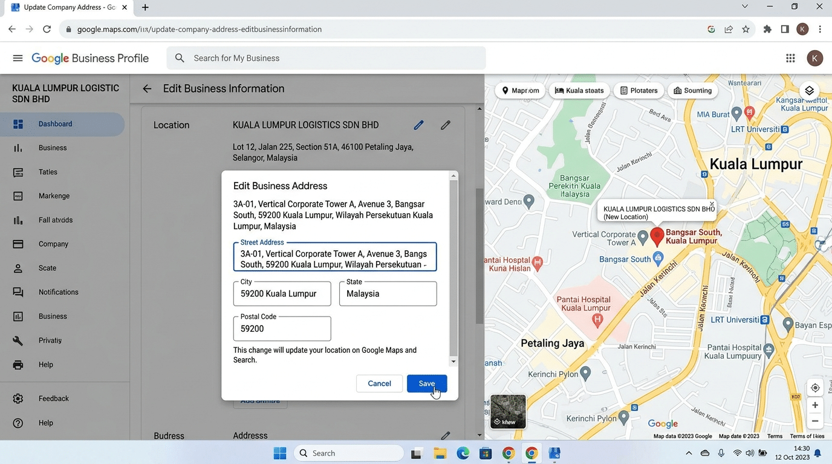Reload the page with browser refresh icon
832x464 pixels.
[x=47, y=29]
